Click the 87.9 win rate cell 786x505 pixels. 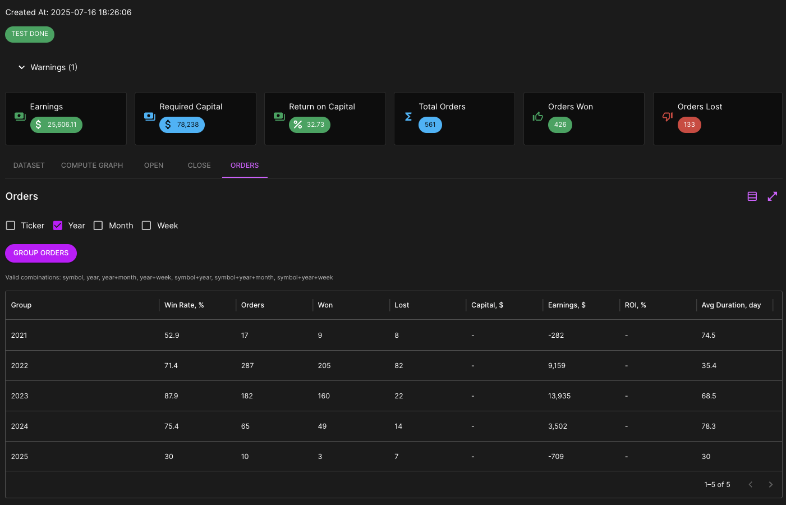[171, 396]
